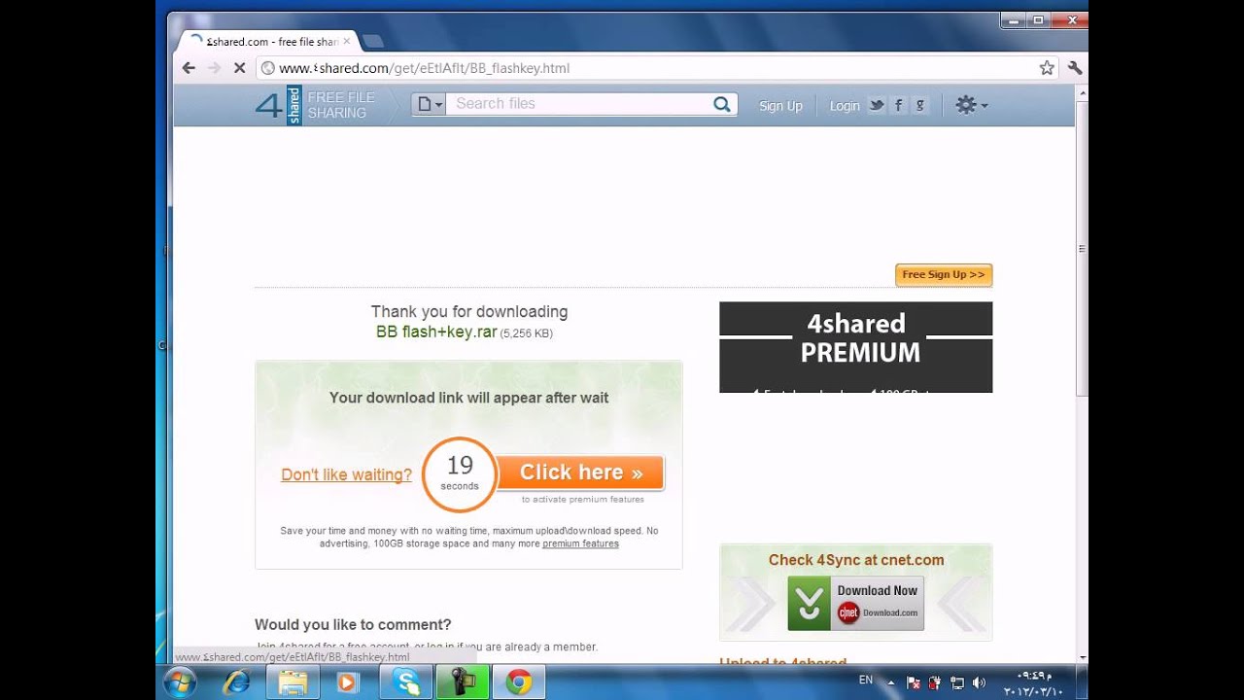Open the "Don't like waiting?" link
1244x700 pixels.
[346, 475]
